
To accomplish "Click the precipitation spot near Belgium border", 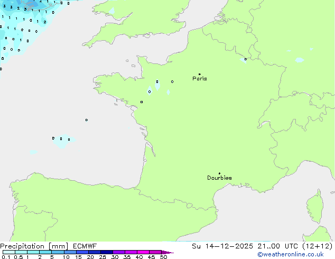I will pos(244,60).
